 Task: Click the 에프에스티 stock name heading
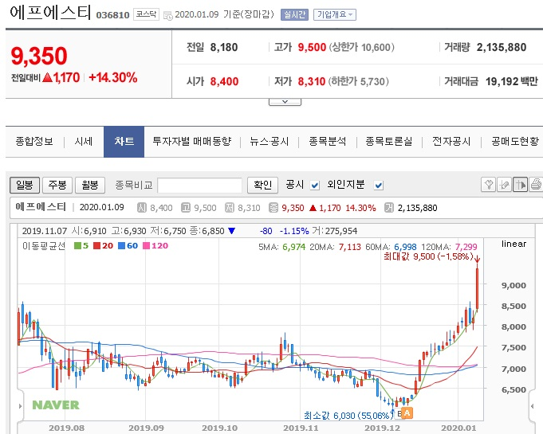(x=50, y=13)
